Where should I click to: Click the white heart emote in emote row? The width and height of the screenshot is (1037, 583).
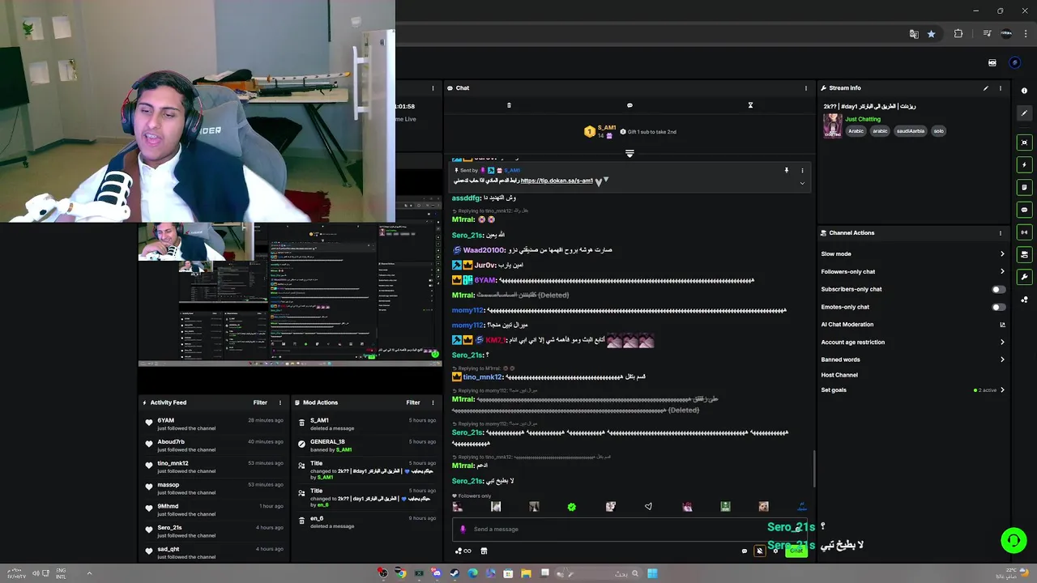click(648, 507)
